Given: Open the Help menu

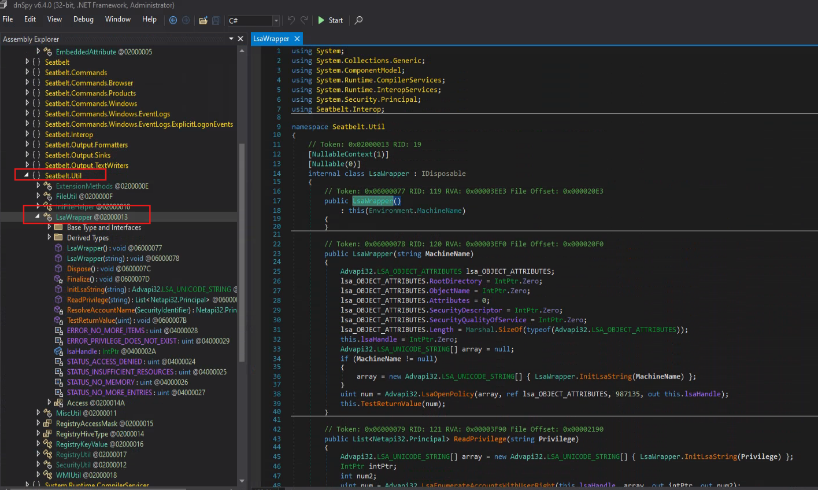Looking at the screenshot, I should click(x=149, y=19).
